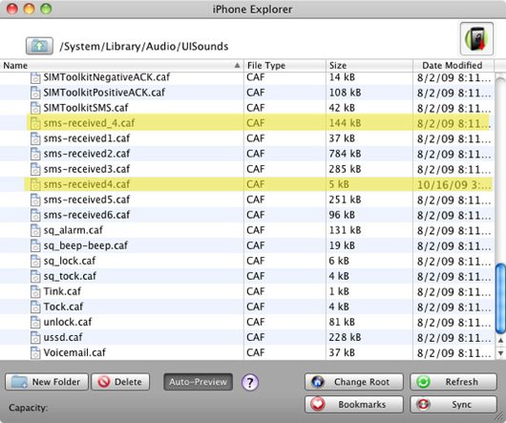The height and width of the screenshot is (423, 506).
Task: Select the sq_beep-beep.caf file name
Action: click(86, 245)
